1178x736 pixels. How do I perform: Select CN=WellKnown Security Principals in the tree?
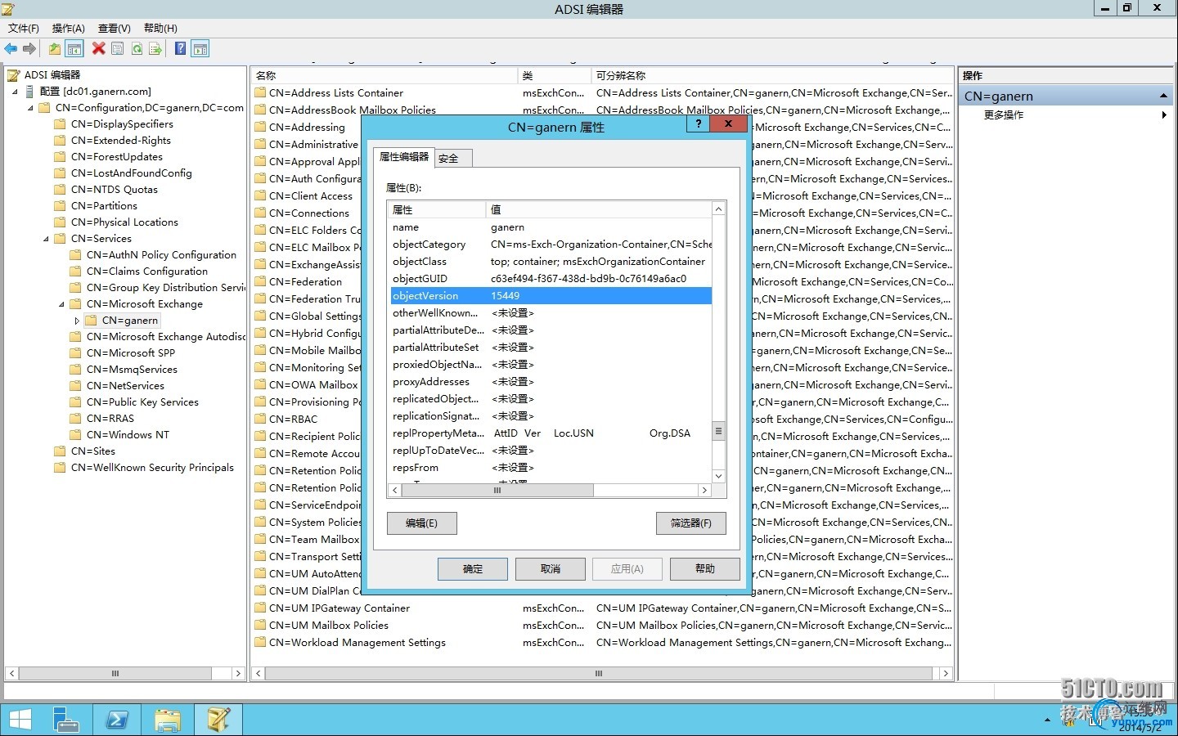click(152, 468)
